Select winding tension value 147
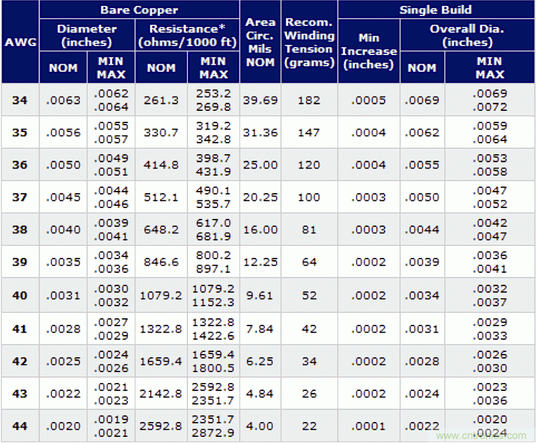The width and height of the screenshot is (537, 444). pyautogui.click(x=309, y=133)
